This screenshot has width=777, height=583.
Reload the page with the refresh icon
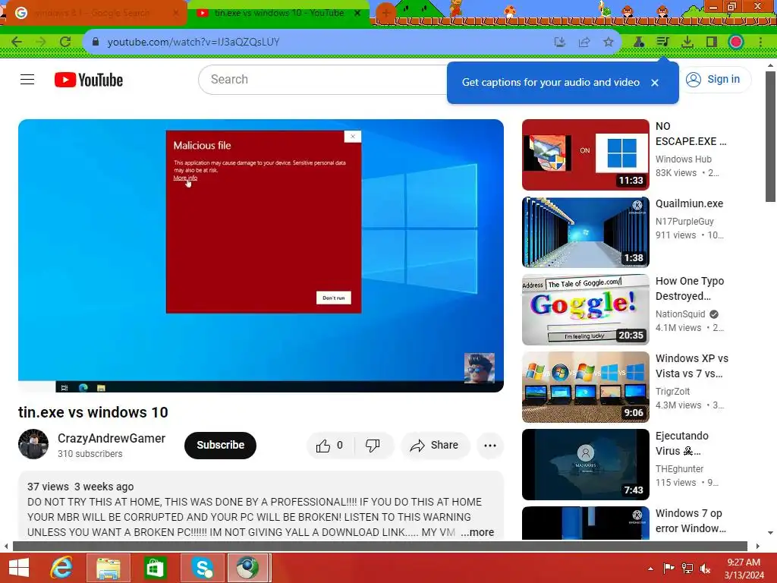tap(65, 43)
